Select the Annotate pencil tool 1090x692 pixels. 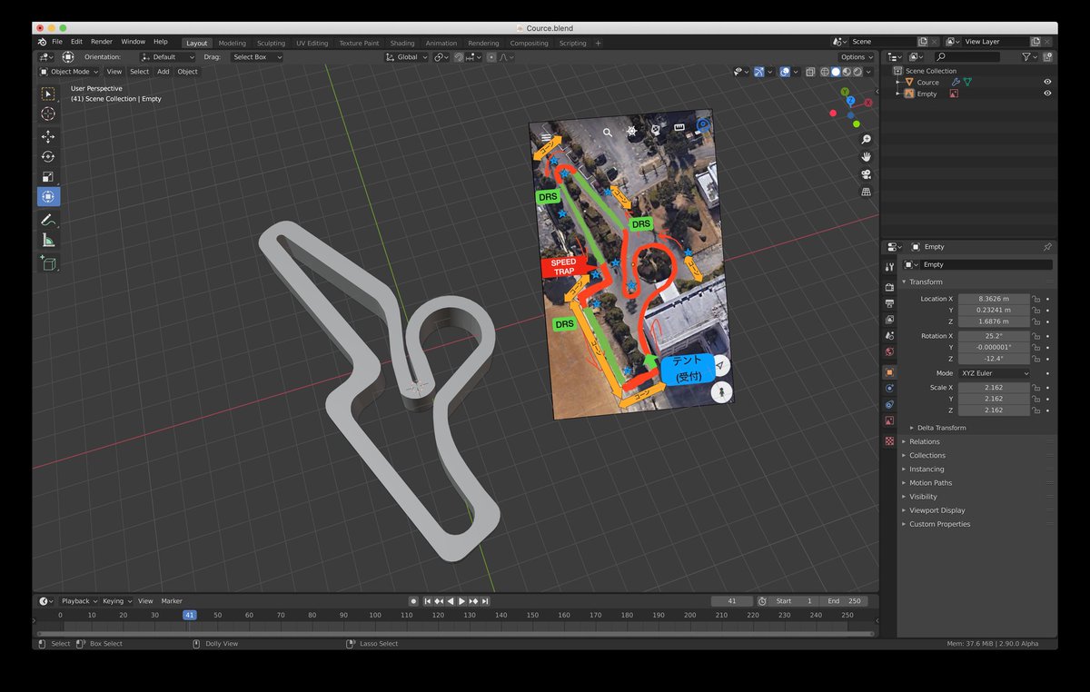click(48, 220)
